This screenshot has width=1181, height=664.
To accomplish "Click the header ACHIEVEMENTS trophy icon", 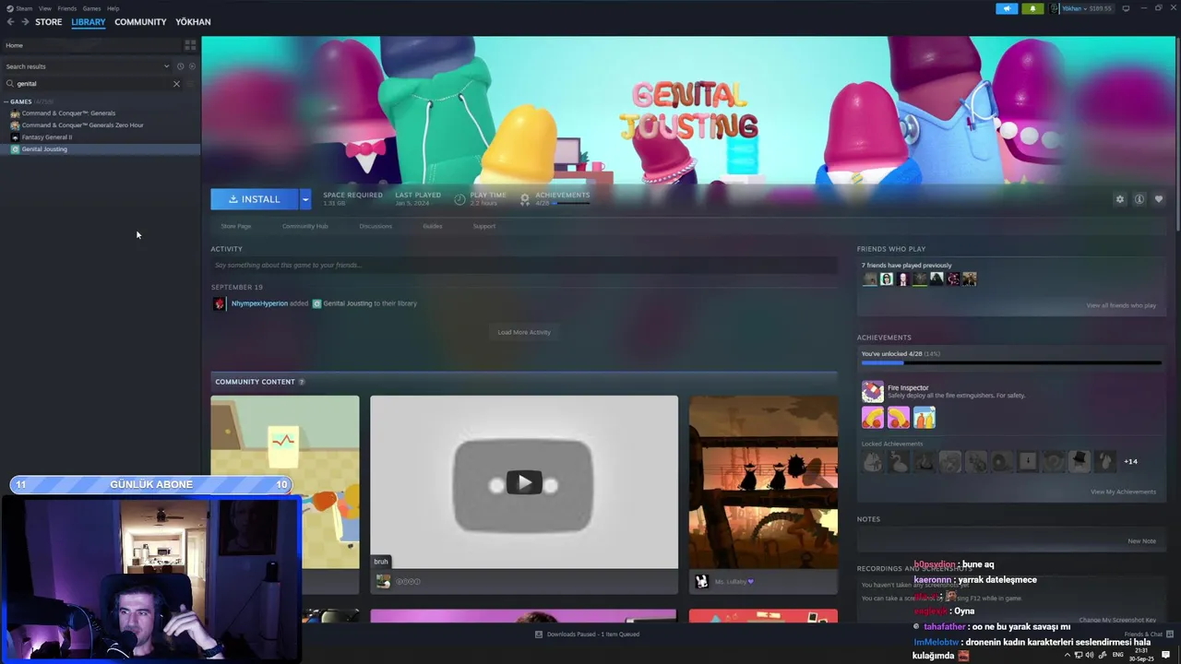I will pyautogui.click(x=525, y=198).
